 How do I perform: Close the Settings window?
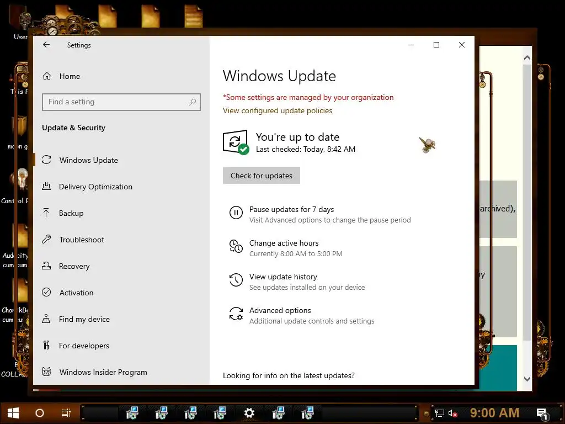462,45
